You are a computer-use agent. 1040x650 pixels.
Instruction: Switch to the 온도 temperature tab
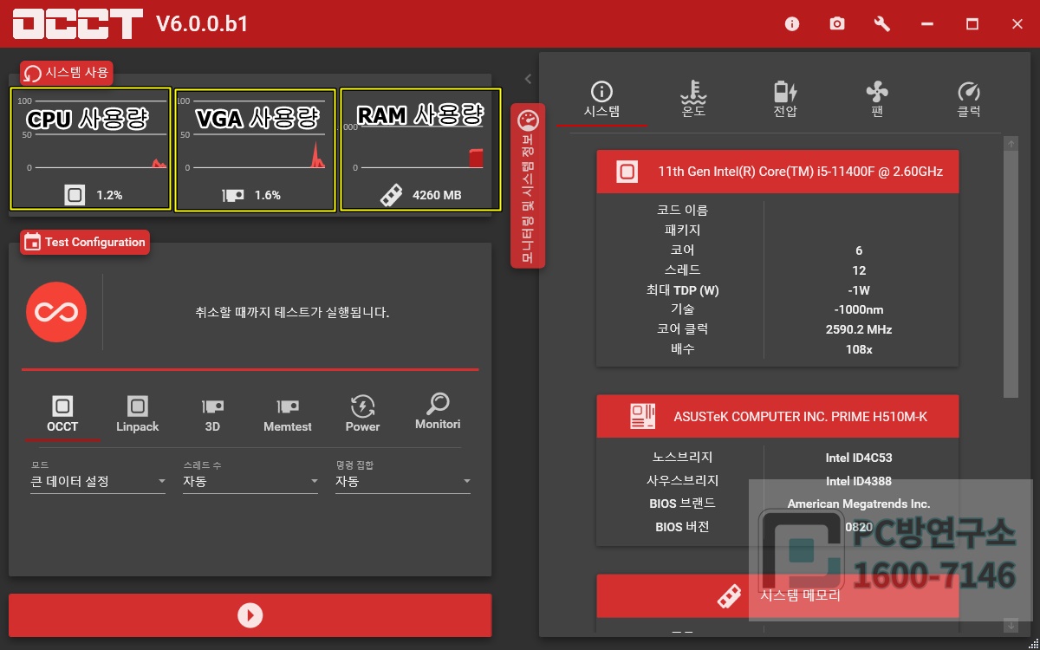pyautogui.click(x=693, y=101)
